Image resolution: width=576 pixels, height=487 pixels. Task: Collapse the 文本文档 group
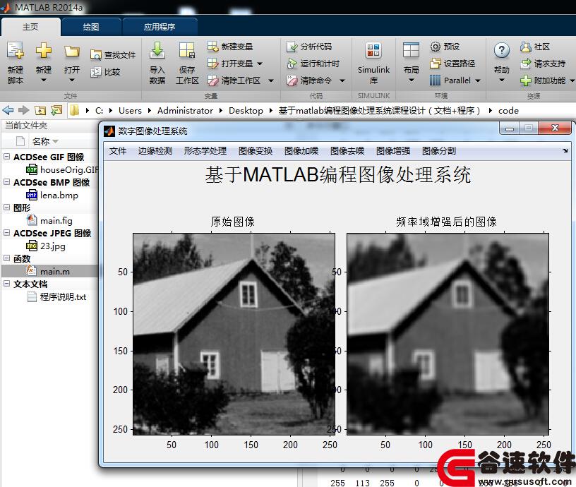6,284
